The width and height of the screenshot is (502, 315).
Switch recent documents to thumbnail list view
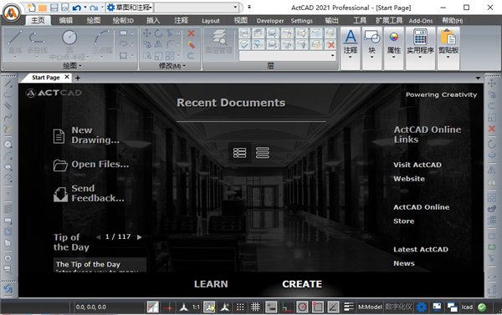pos(239,153)
